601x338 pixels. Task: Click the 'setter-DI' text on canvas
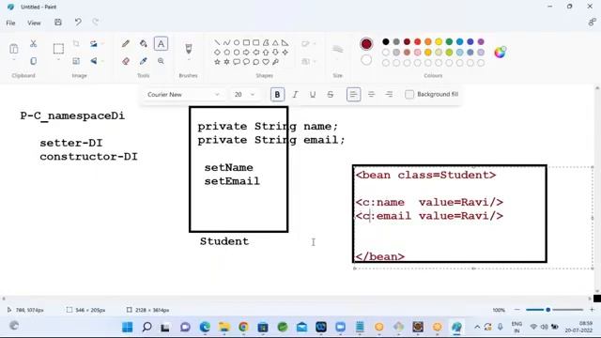click(71, 143)
